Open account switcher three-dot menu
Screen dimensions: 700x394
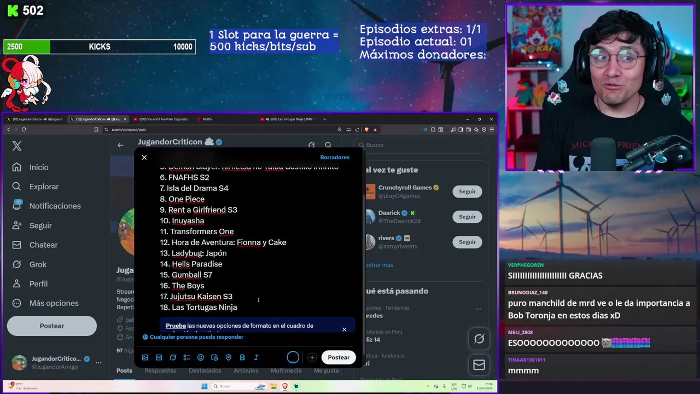coord(99,362)
